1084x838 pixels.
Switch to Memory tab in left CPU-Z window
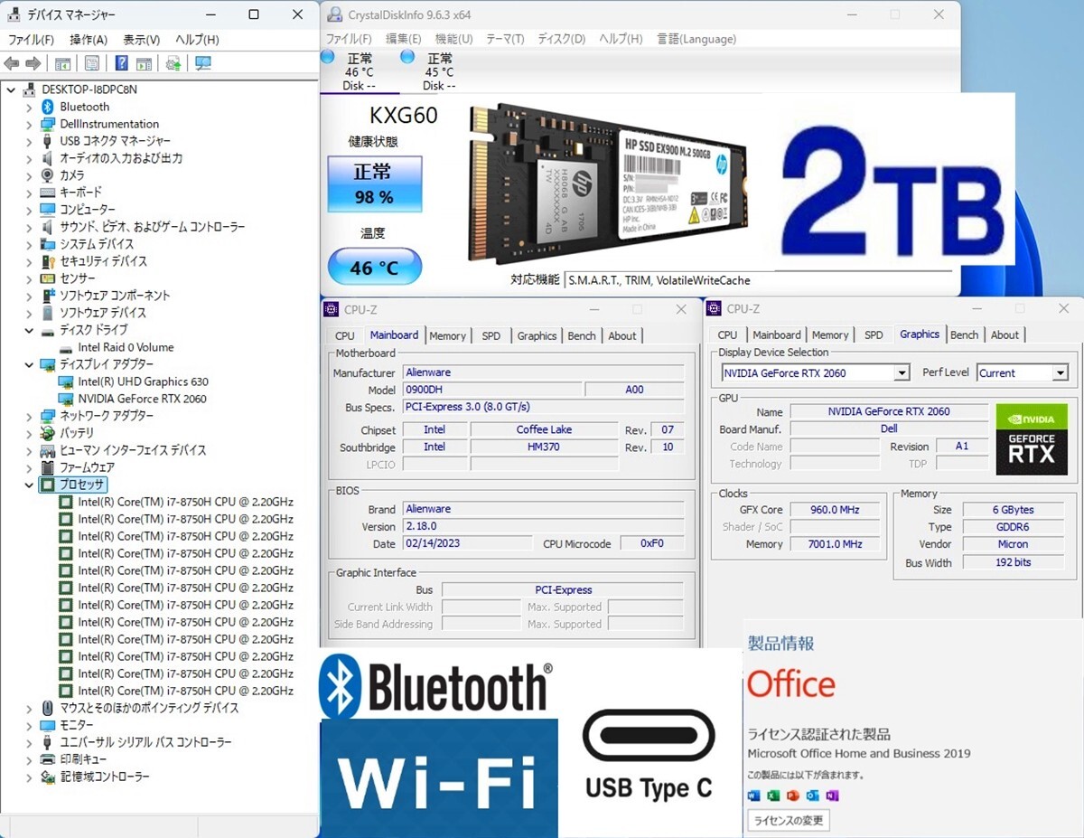point(447,335)
